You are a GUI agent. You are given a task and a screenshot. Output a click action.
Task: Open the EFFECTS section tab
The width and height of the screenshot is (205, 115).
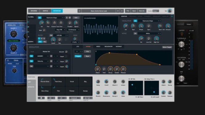(31, 87)
